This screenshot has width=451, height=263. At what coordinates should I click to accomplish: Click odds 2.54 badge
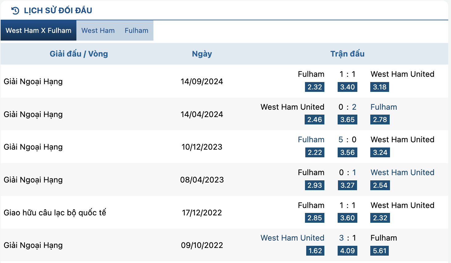point(380,185)
